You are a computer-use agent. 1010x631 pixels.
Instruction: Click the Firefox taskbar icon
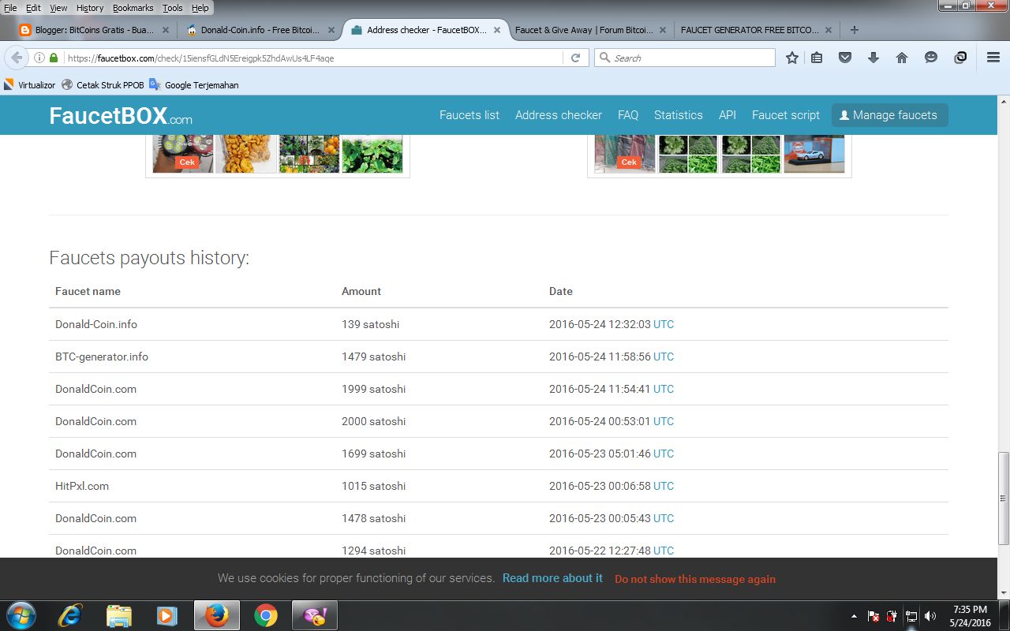click(216, 616)
